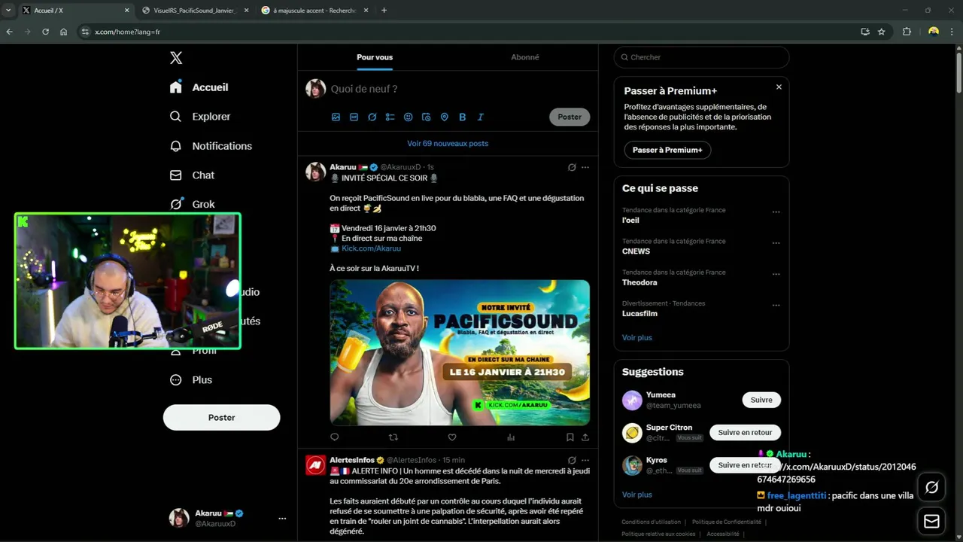Open Grok in sidebar
963x542 pixels.
(x=192, y=204)
